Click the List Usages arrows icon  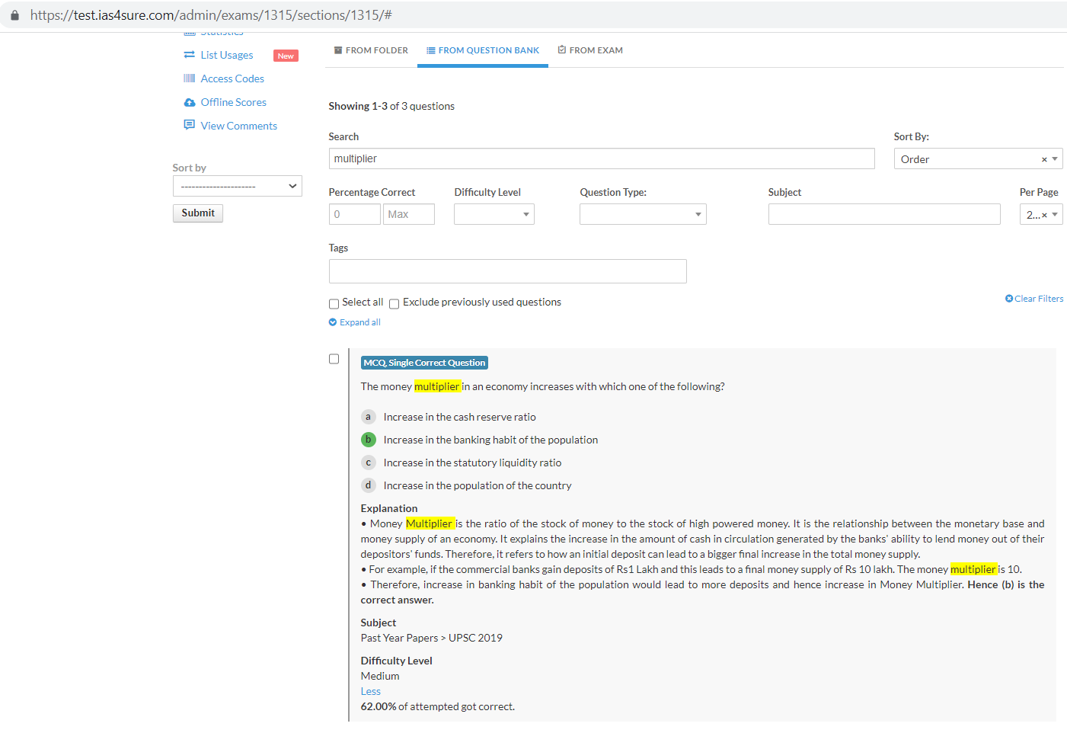(189, 55)
